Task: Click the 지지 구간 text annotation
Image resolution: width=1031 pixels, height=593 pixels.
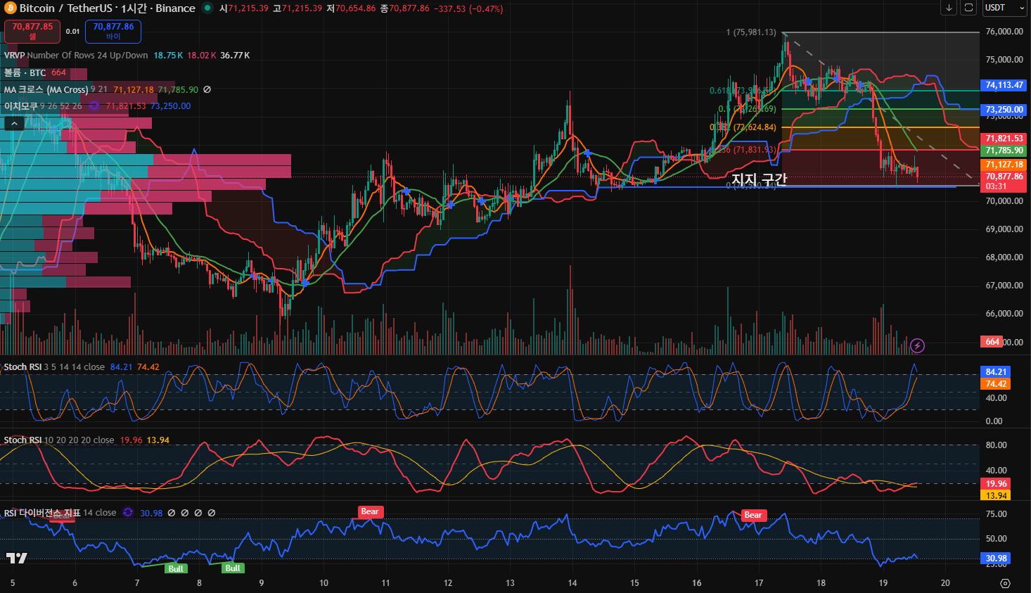Action: click(759, 179)
